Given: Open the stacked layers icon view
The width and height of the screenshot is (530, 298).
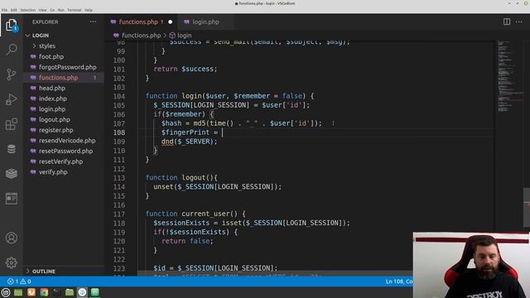Looking at the screenshot, I should [11, 173].
